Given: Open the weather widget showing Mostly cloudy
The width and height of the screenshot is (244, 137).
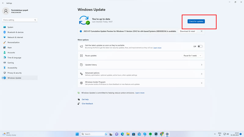Looking at the screenshot, I should coord(9,134).
